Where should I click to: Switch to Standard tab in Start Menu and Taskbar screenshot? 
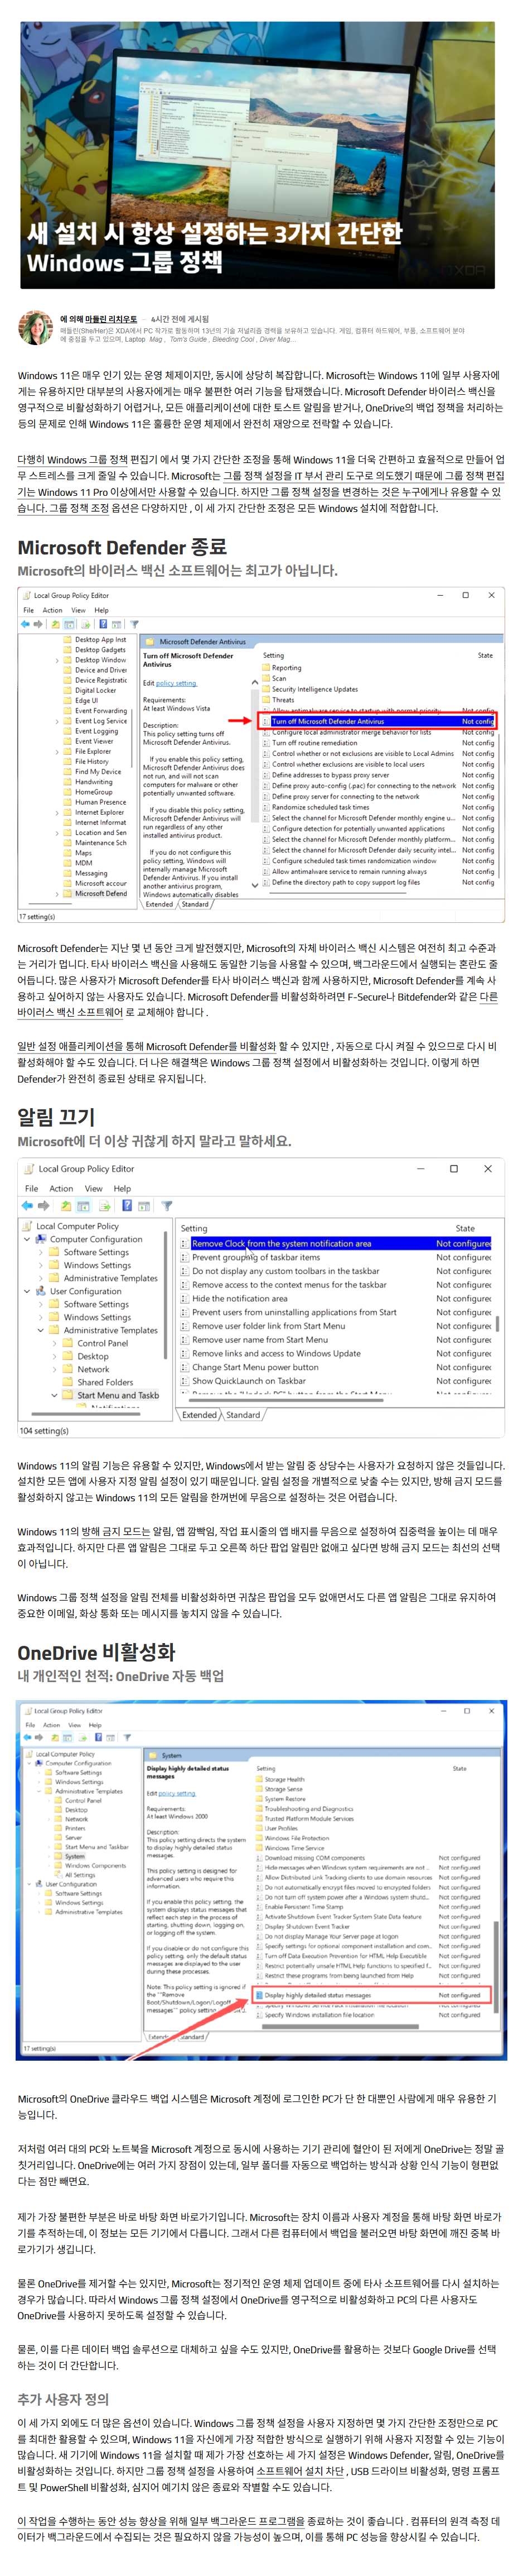pos(243,1415)
